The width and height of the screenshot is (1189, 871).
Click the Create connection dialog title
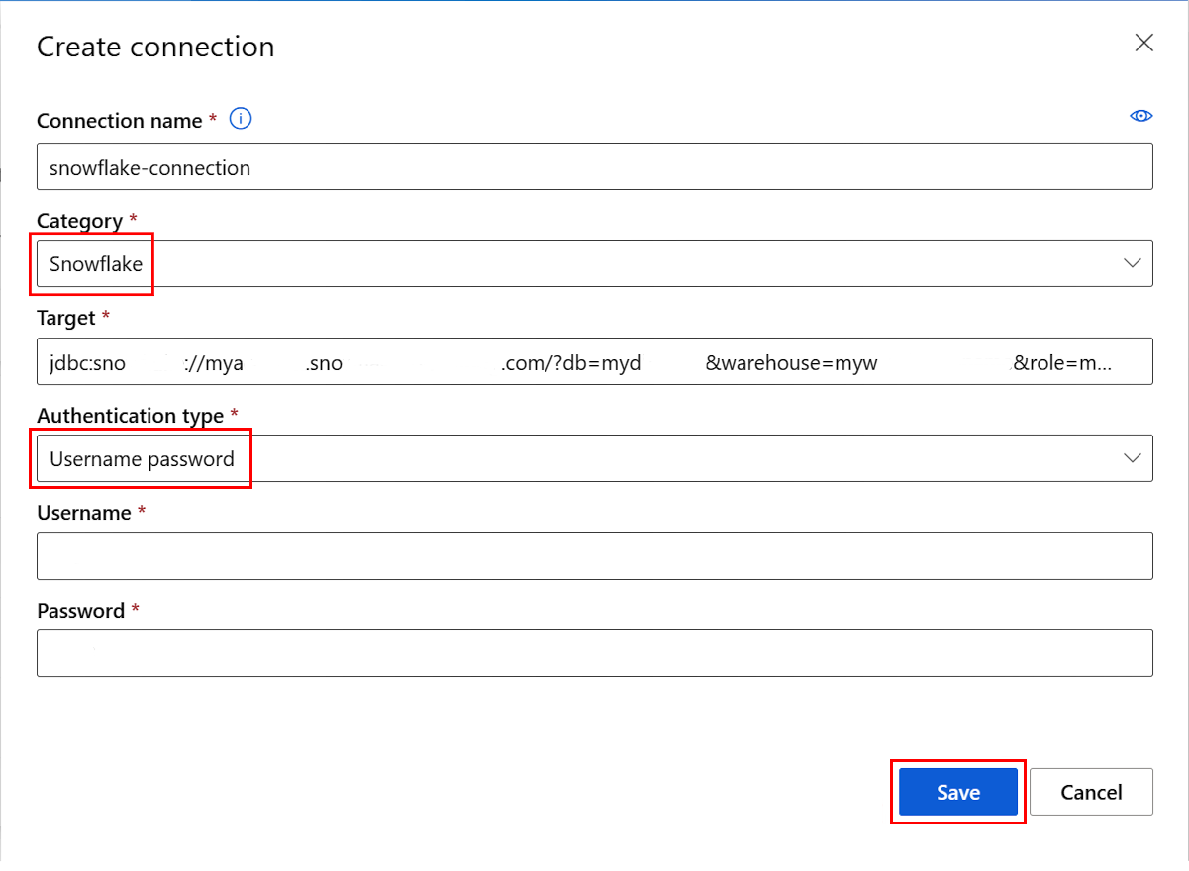(x=155, y=47)
